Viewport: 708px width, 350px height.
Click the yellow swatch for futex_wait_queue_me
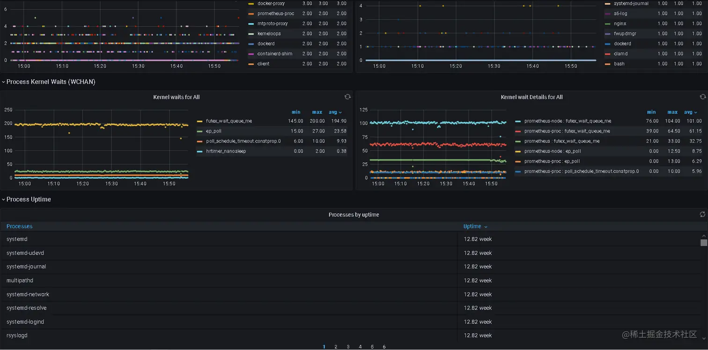tap(200, 121)
